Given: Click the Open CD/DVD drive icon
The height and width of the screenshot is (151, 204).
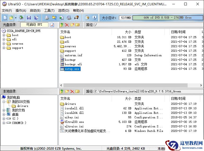Looking at the screenshot, I should 21,18.
